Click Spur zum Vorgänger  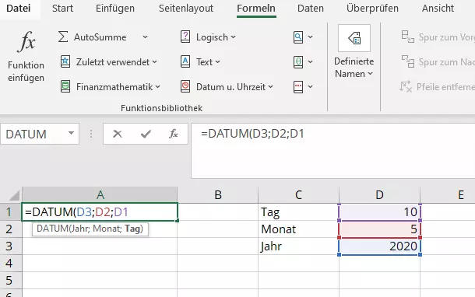tap(438, 37)
